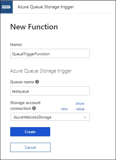Click the Create button
Viewport: 116px width, 160px height.
(30, 132)
